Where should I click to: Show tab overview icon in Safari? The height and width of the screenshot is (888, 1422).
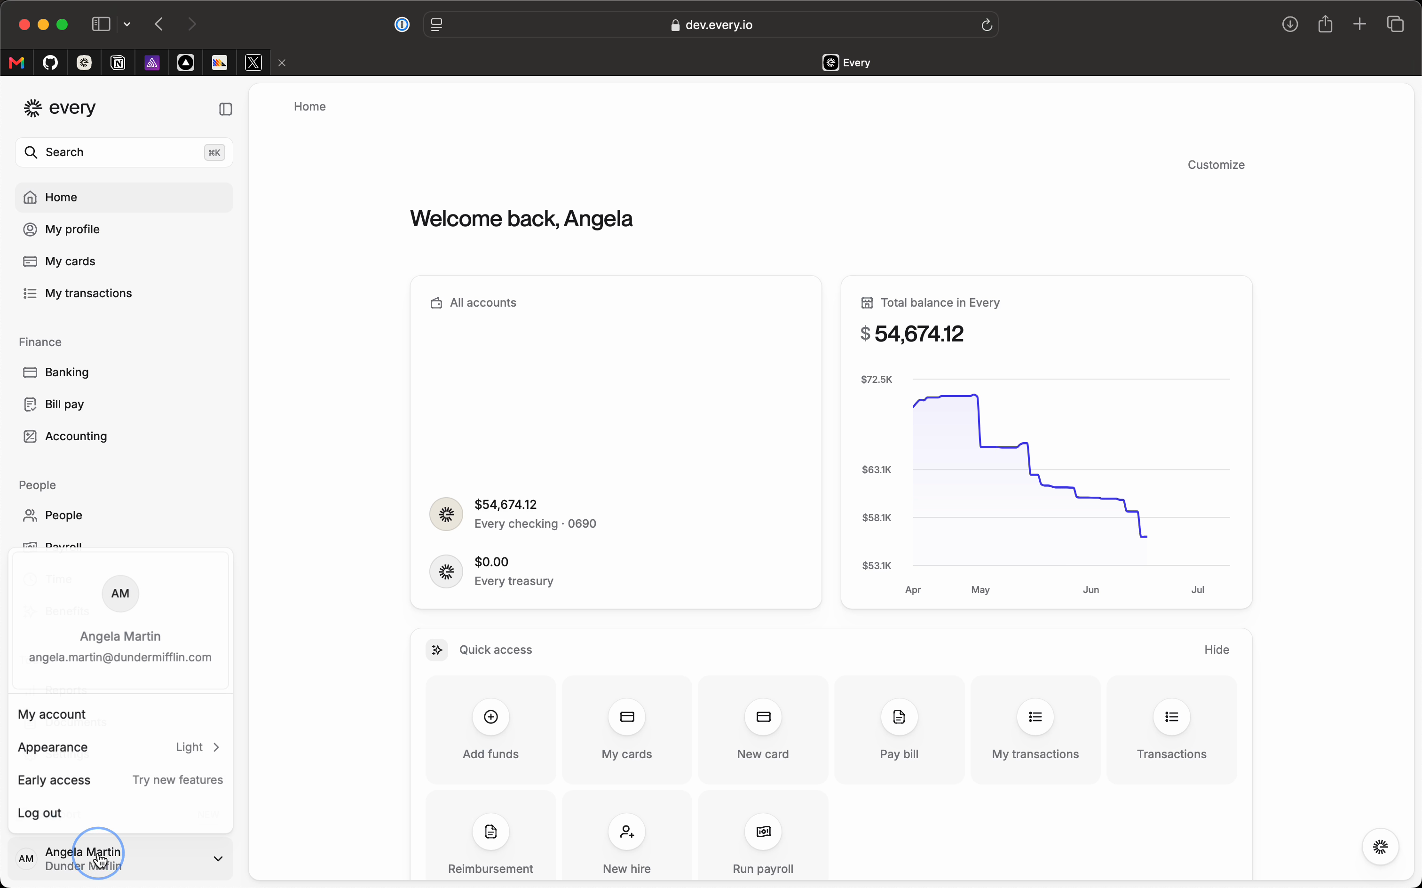(x=1395, y=24)
